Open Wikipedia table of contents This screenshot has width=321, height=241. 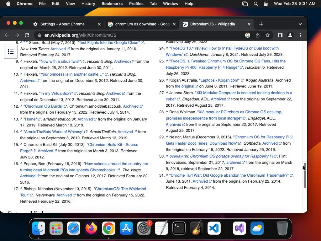click(x=11, y=52)
